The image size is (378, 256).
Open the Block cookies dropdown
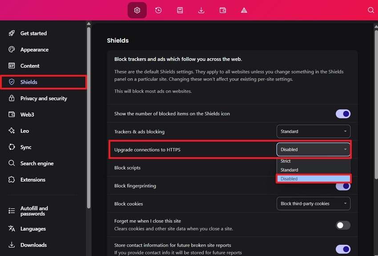point(314,203)
